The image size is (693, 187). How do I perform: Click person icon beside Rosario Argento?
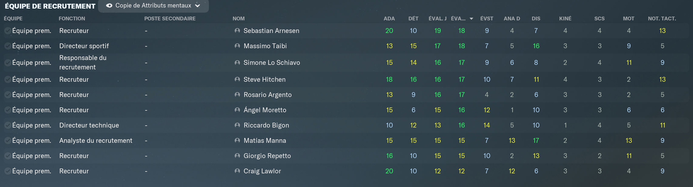click(237, 95)
